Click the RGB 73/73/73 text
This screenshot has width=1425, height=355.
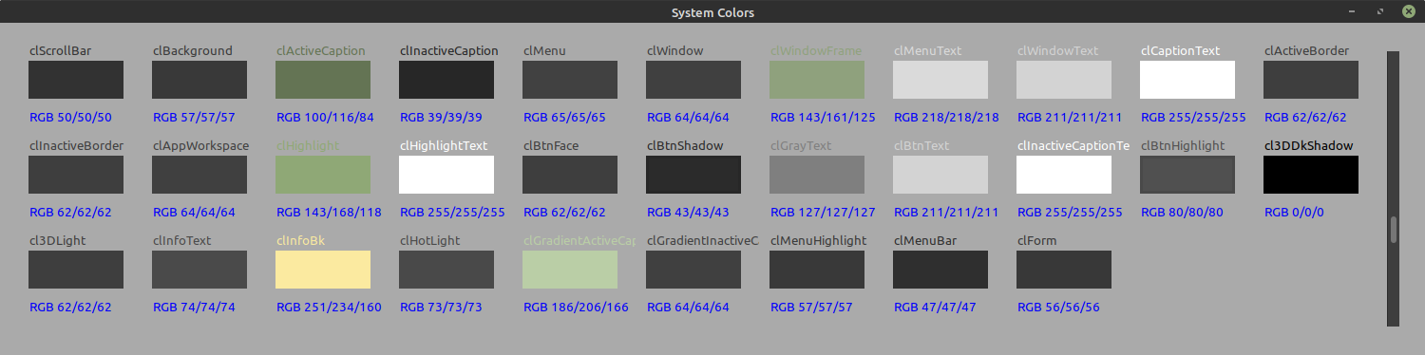tap(442, 308)
